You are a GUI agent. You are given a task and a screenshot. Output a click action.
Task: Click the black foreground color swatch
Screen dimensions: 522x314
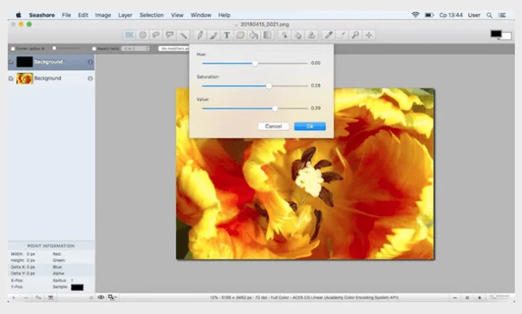pyautogui.click(x=496, y=34)
